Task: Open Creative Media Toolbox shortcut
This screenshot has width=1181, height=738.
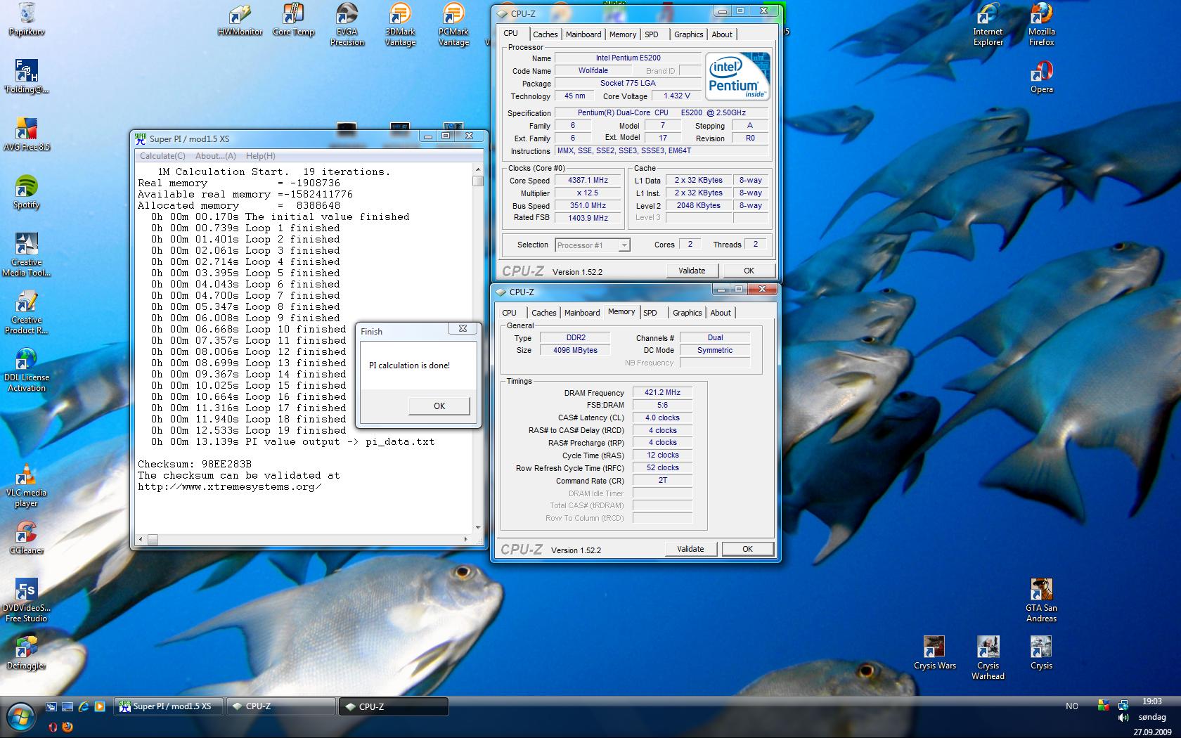Action: click(27, 254)
